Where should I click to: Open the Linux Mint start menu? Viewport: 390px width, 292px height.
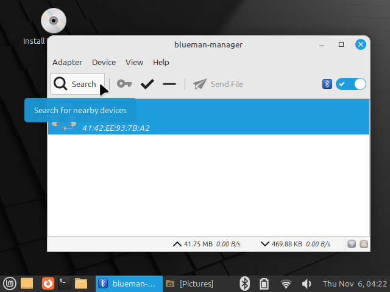pyautogui.click(x=9, y=283)
